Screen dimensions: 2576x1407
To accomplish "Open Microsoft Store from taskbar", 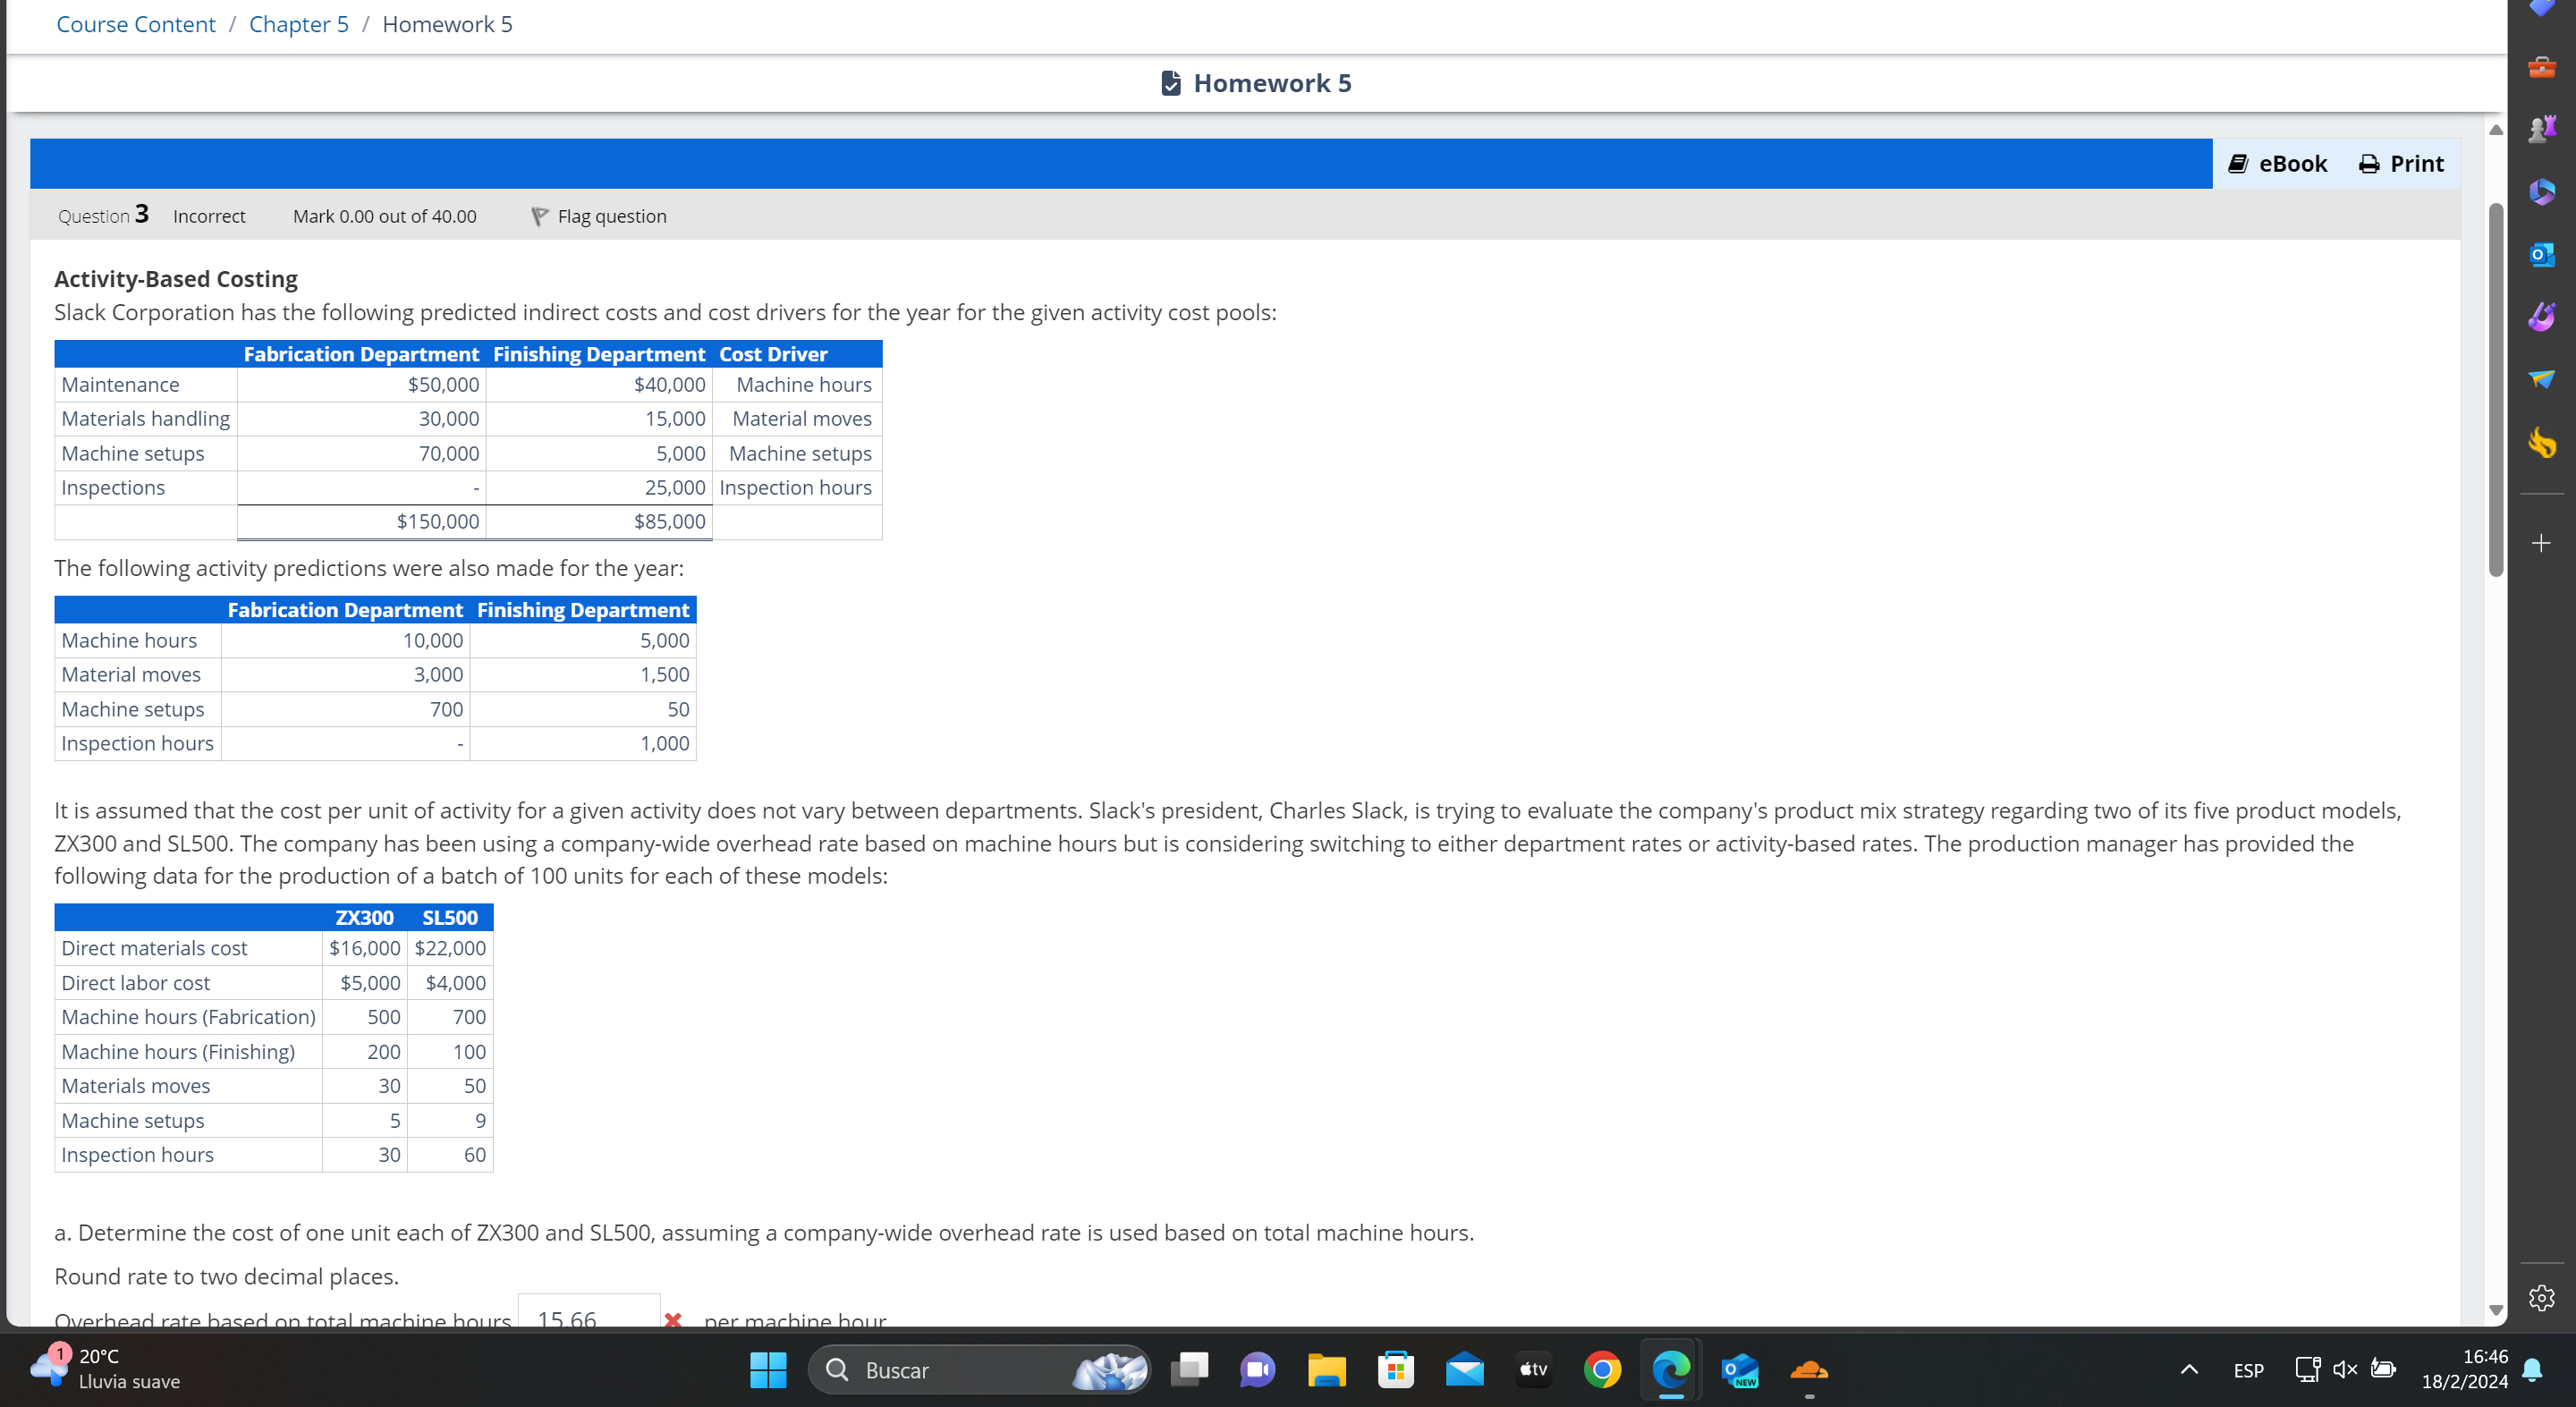I will [1395, 1369].
